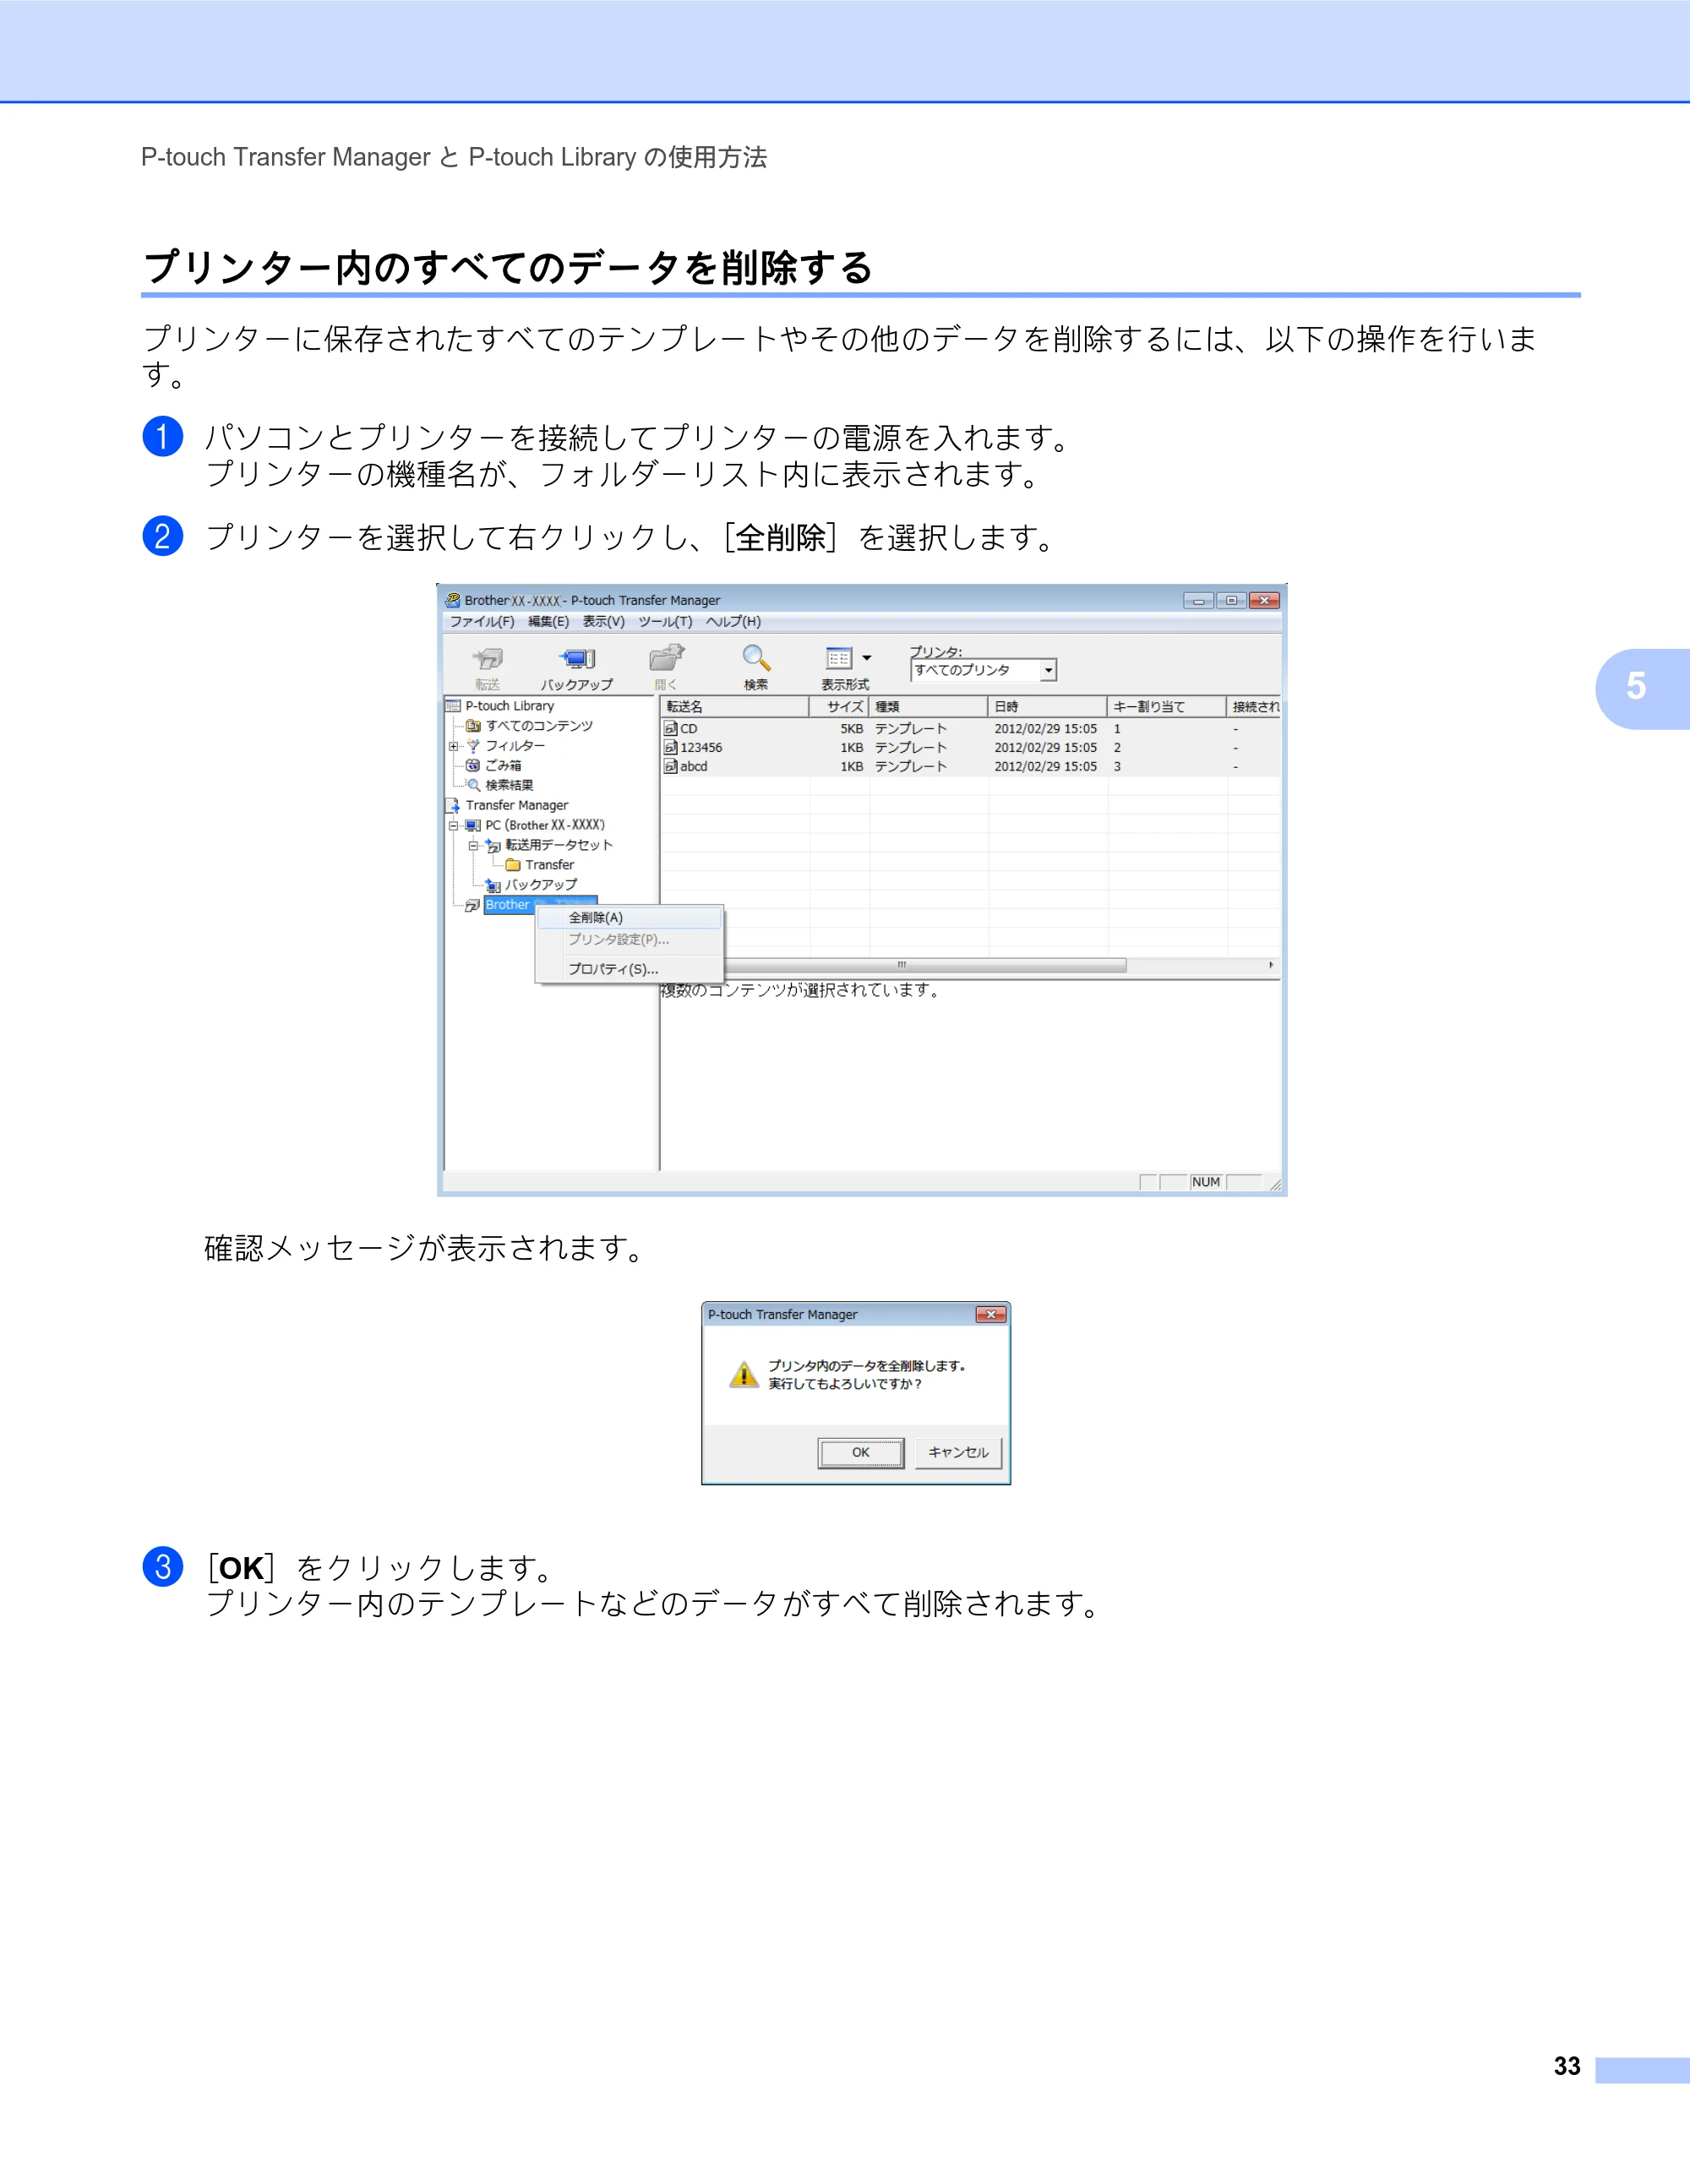The image size is (1690, 2184).
Task: Sort by the 日時 column header
Action: click(x=1047, y=707)
